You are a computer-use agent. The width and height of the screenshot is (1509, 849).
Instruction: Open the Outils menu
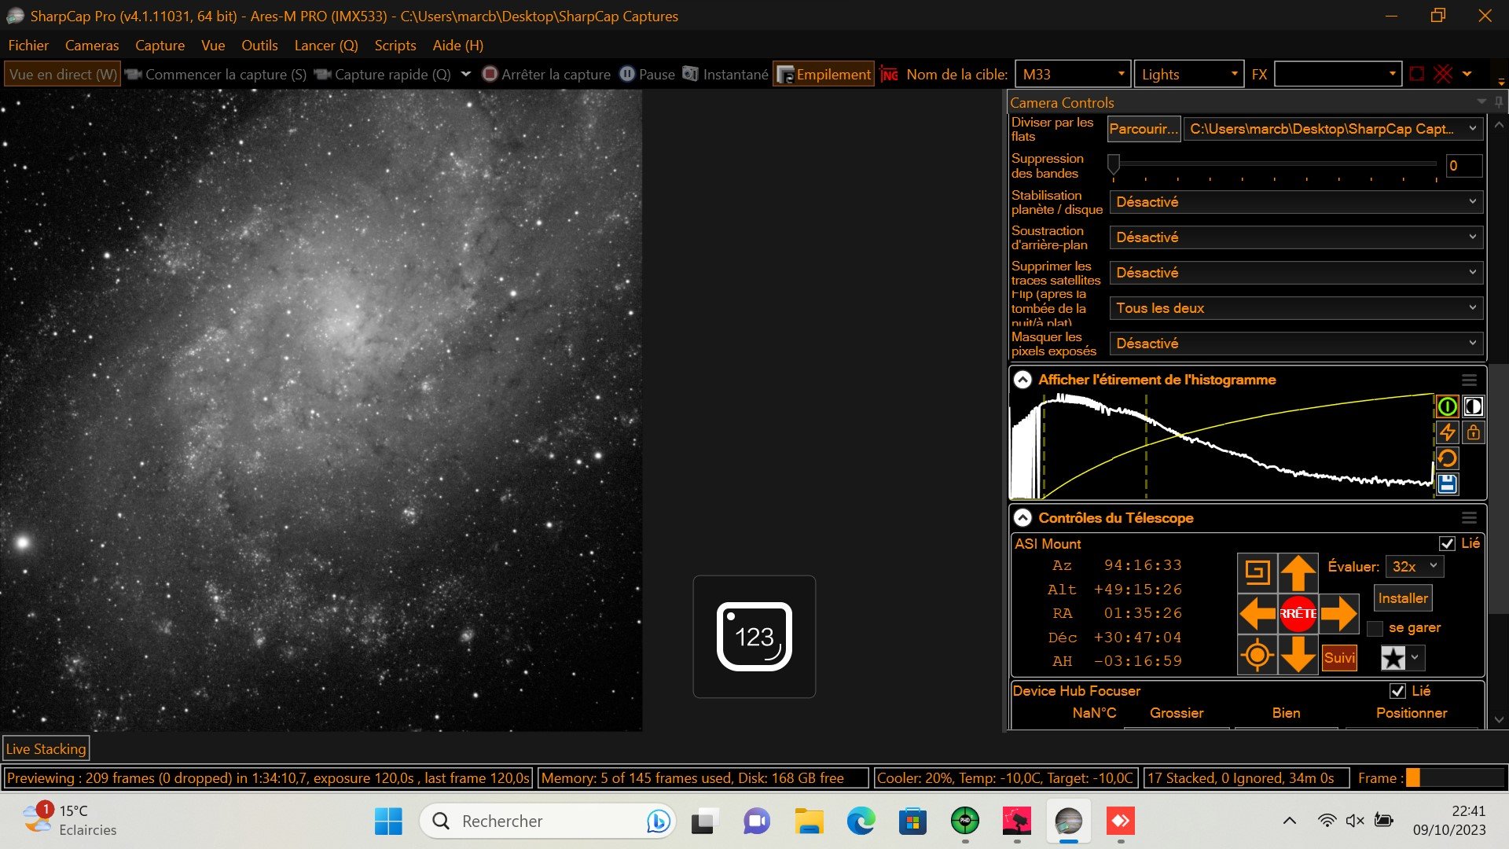click(x=259, y=45)
